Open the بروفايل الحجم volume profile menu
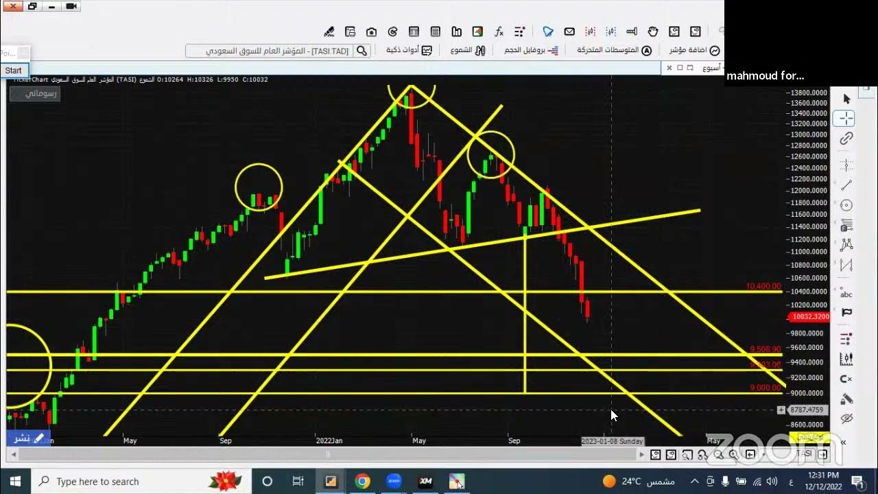Screen dimensions: 878x494 pyautogui.click(x=532, y=51)
